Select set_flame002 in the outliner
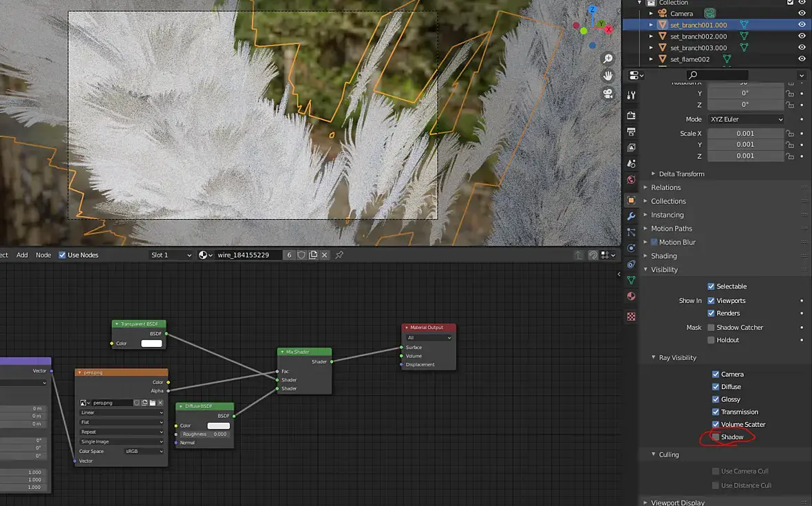This screenshot has height=506, width=812. pos(690,59)
